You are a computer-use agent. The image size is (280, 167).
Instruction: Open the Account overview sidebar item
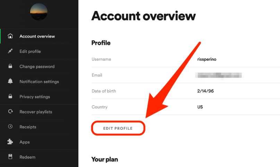[39, 36]
